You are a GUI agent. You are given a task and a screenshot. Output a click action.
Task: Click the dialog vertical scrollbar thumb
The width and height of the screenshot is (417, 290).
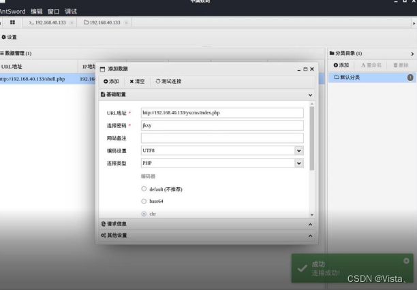[312, 138]
